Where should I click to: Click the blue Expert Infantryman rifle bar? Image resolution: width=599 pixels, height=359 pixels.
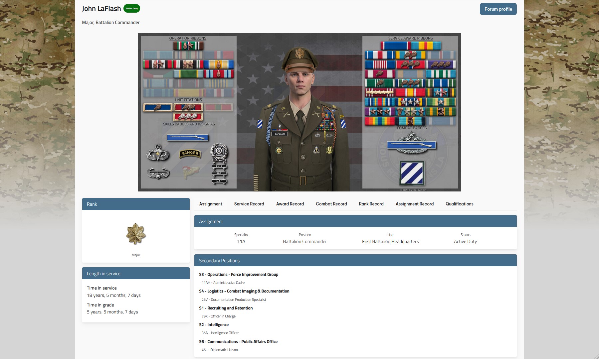point(188,138)
